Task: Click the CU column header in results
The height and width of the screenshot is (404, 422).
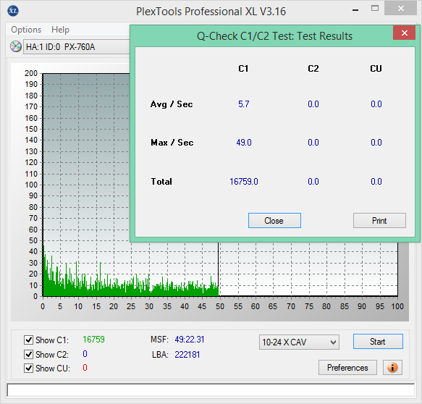Action: 376,68
